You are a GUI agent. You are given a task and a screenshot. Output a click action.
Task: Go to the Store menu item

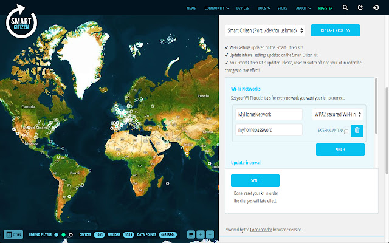click(x=282, y=9)
